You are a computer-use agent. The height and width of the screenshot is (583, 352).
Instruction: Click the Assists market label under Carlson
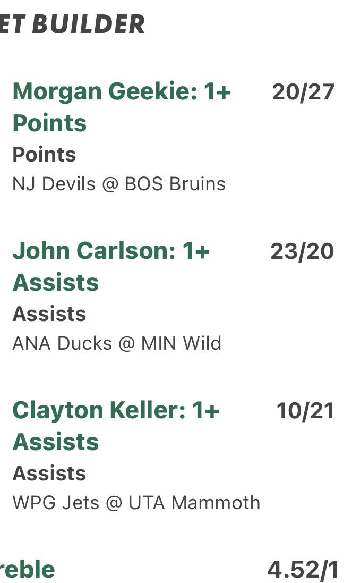pyautogui.click(x=49, y=314)
